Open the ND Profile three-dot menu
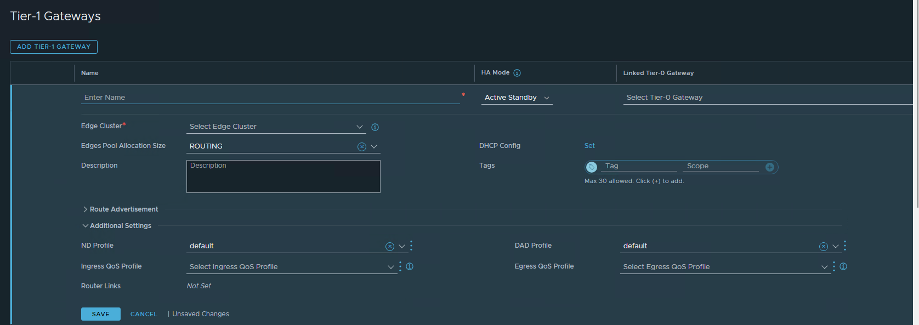This screenshot has height=325, width=919. point(411,246)
